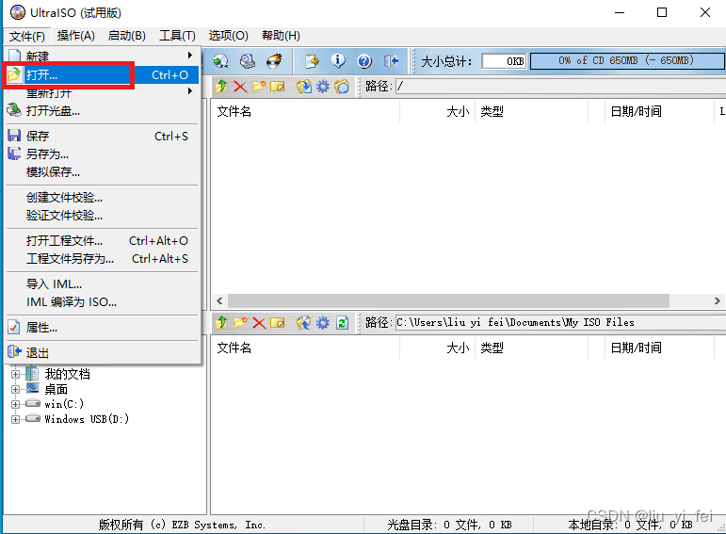Create new folder in the ISO pane toolbar
726x534 pixels.
coord(258,86)
